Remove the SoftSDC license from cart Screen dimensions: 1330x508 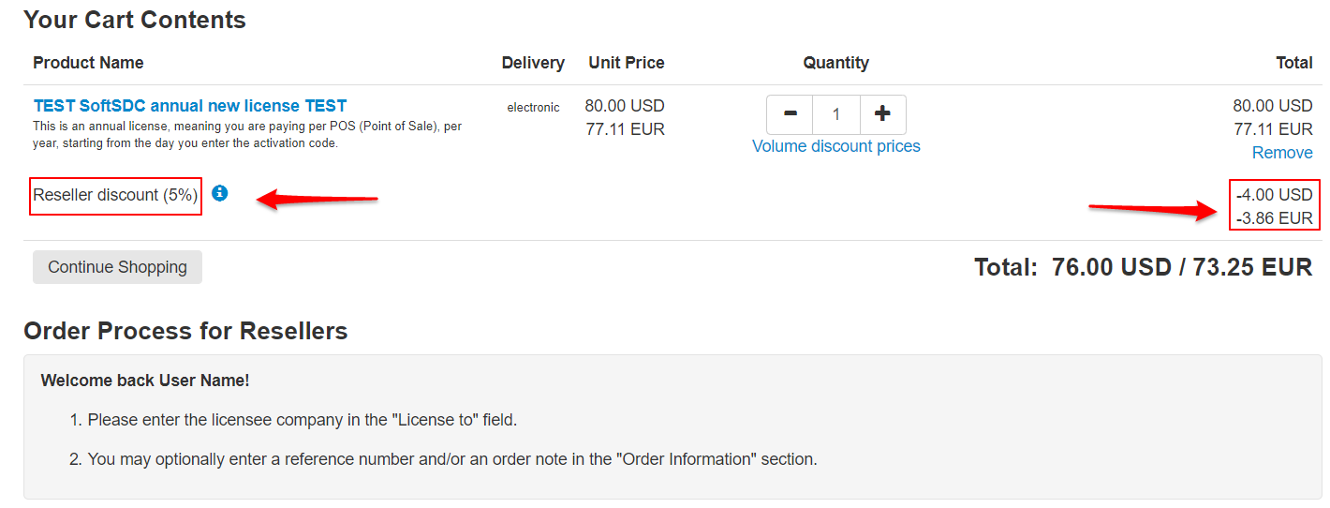(x=1282, y=153)
